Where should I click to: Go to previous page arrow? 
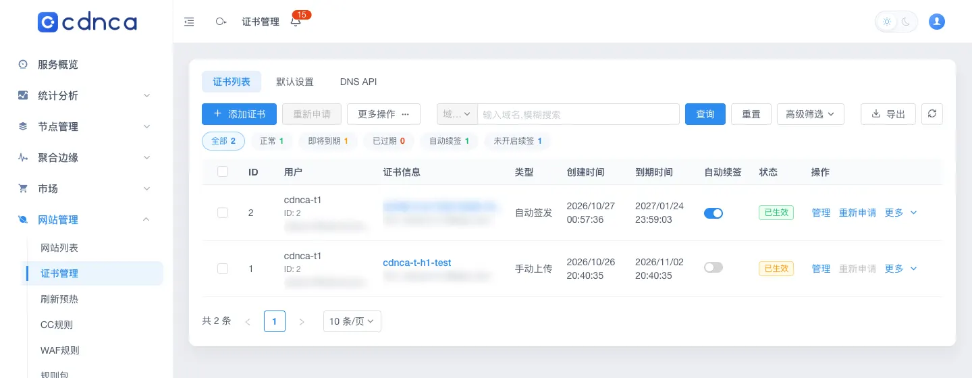coord(248,321)
